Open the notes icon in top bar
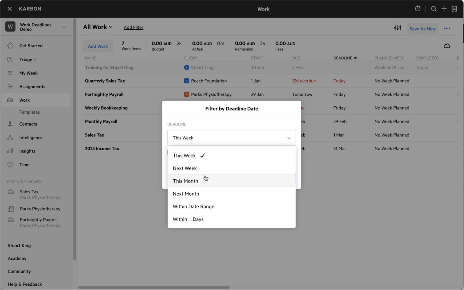 pos(454,9)
